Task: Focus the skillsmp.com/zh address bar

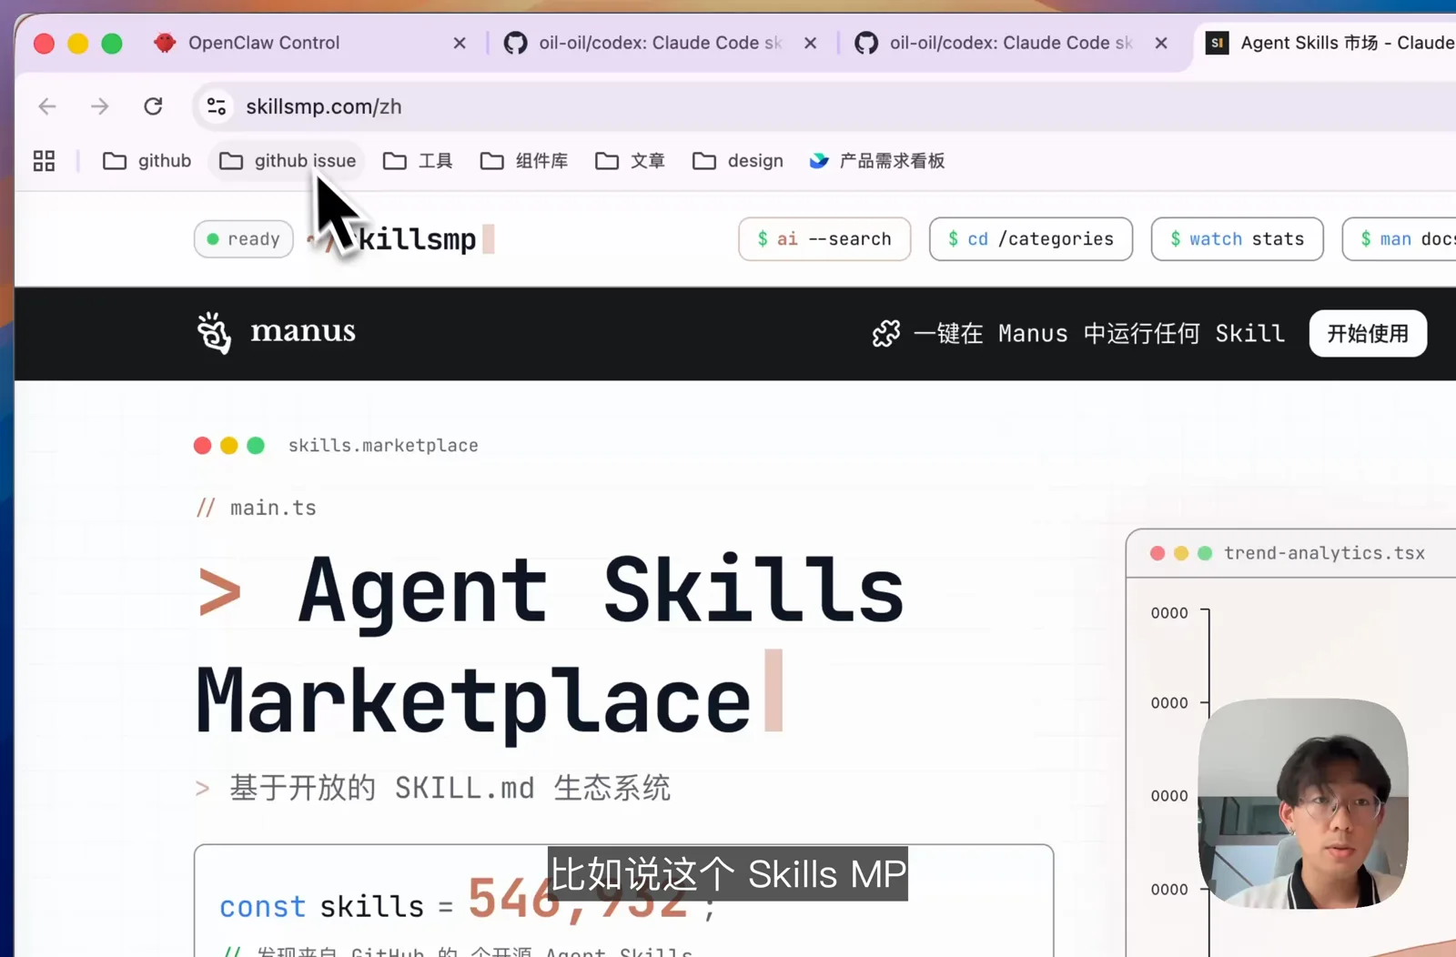Action: [824, 106]
